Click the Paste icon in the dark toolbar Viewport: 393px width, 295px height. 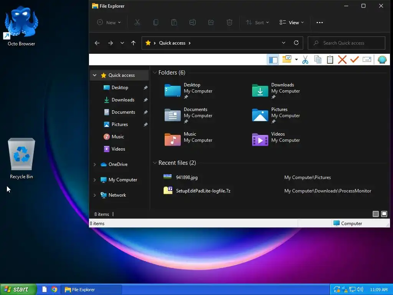point(174,23)
